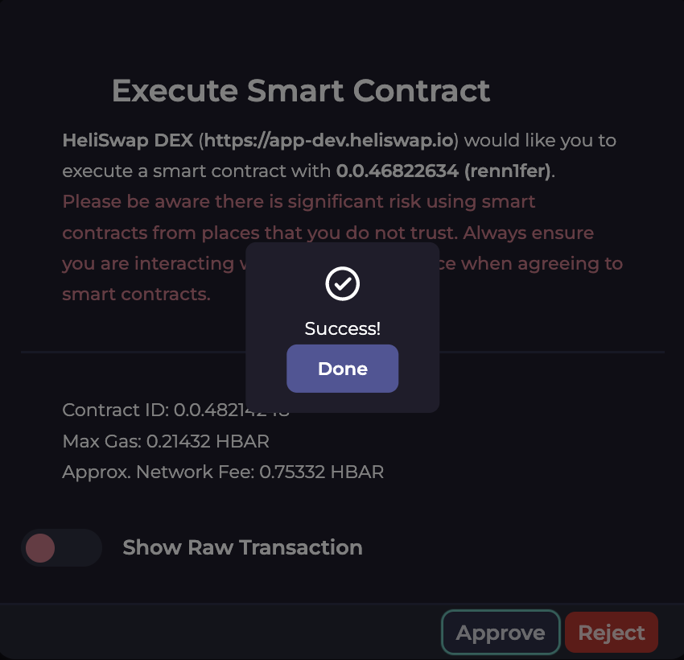Viewport: 684px width, 660px height.
Task: Reject the smart contract request
Action: [x=612, y=633]
